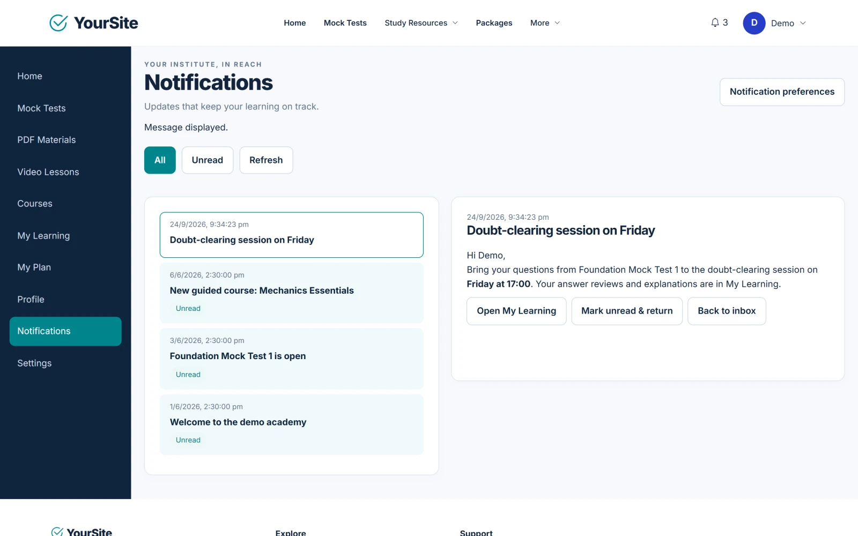The width and height of the screenshot is (858, 536).
Task: Click Open My Learning button
Action: click(x=516, y=311)
